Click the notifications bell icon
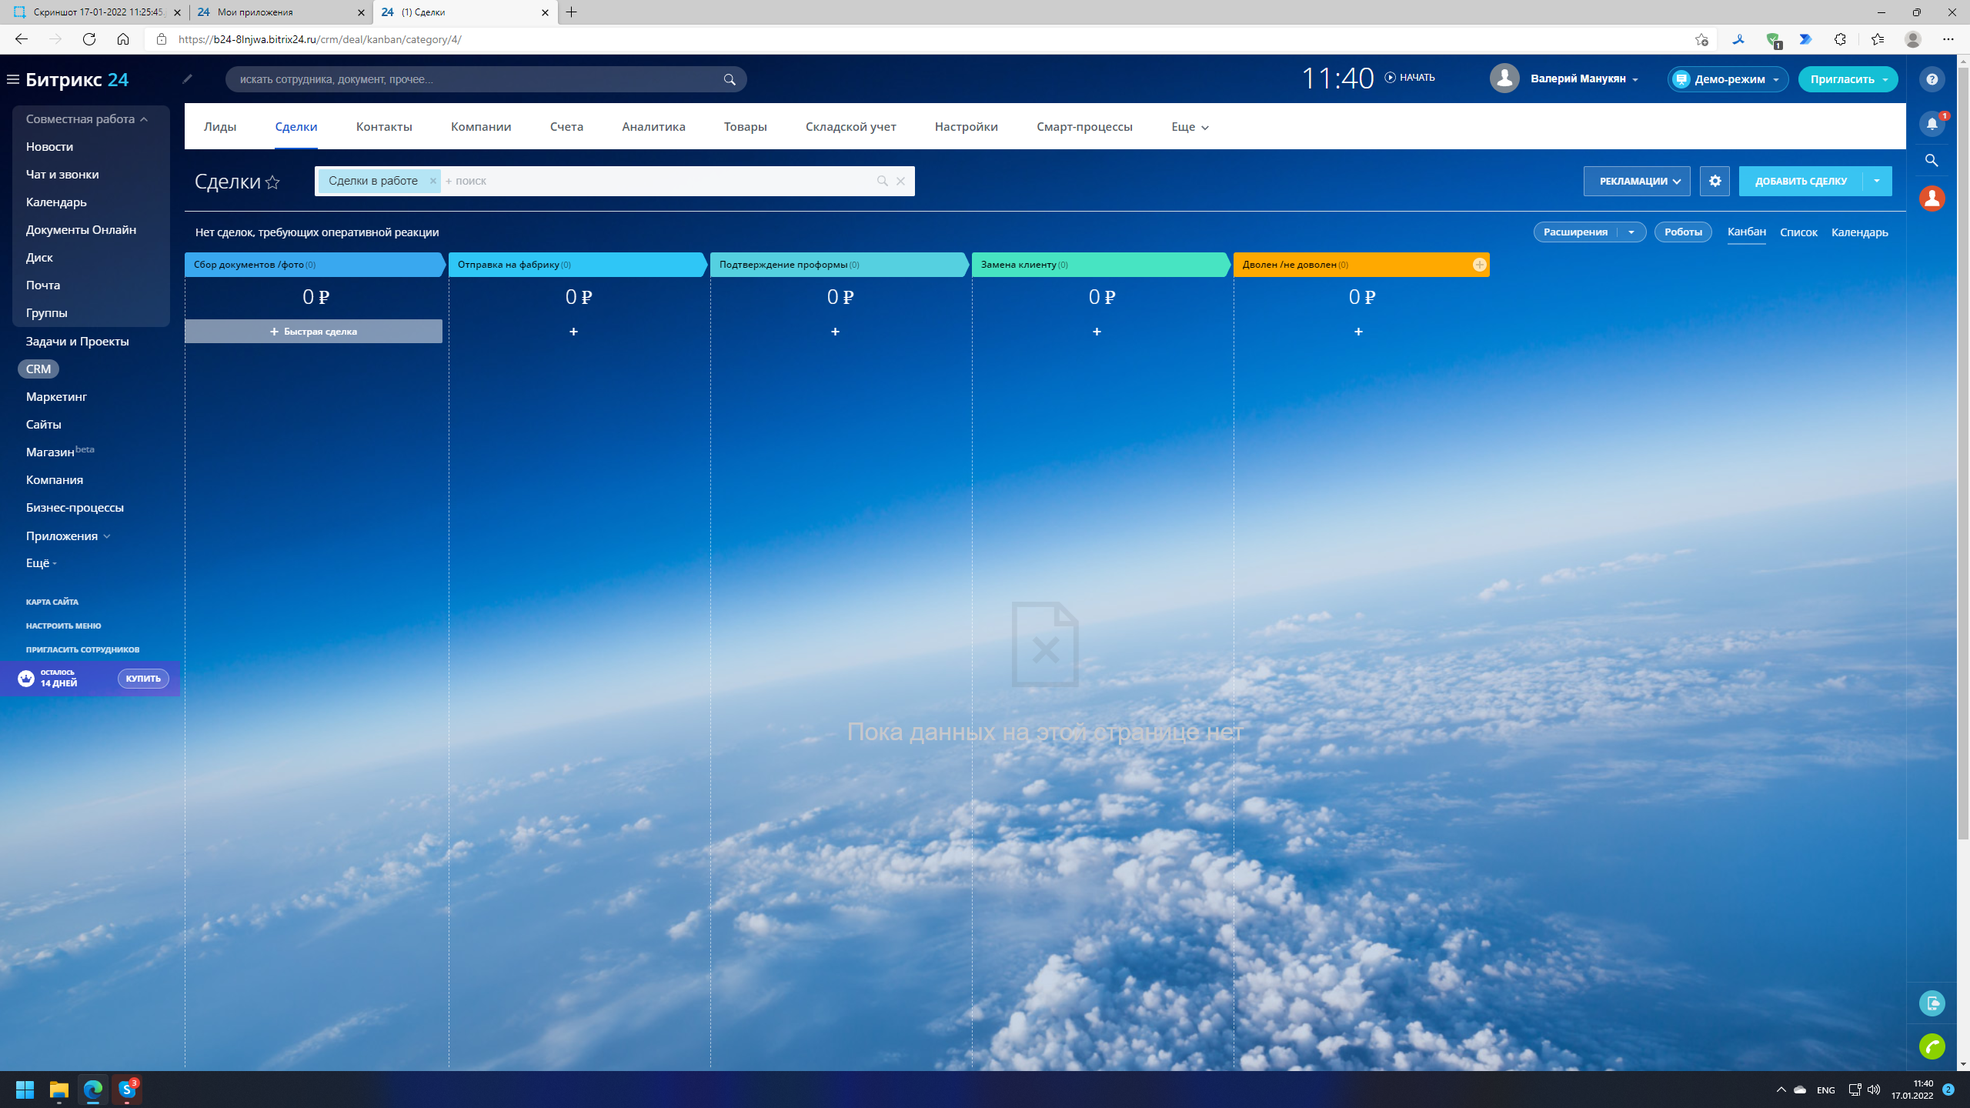 (x=1932, y=124)
